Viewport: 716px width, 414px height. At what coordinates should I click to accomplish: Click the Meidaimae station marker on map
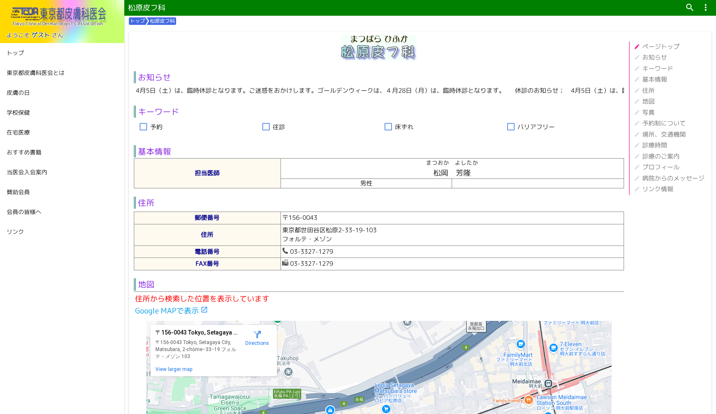pyautogui.click(x=548, y=384)
